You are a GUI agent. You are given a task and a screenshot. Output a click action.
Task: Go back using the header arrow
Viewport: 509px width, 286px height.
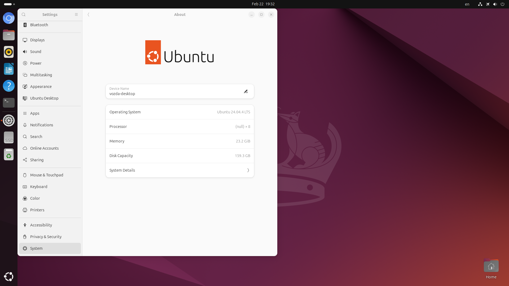tap(89, 15)
